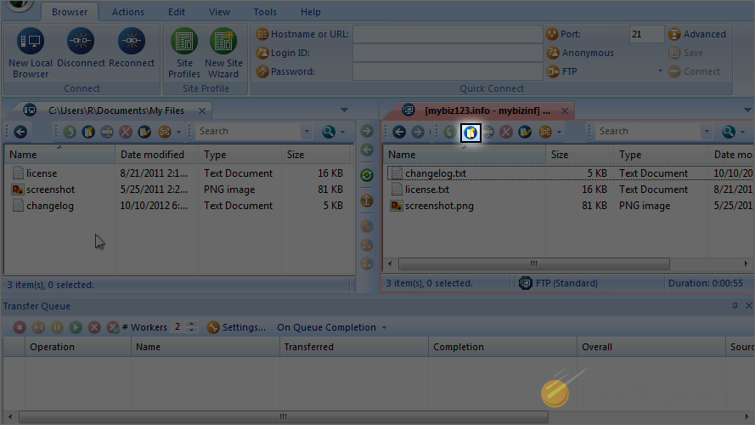Switch to the Tools menu tab
The height and width of the screenshot is (425, 755).
(265, 12)
